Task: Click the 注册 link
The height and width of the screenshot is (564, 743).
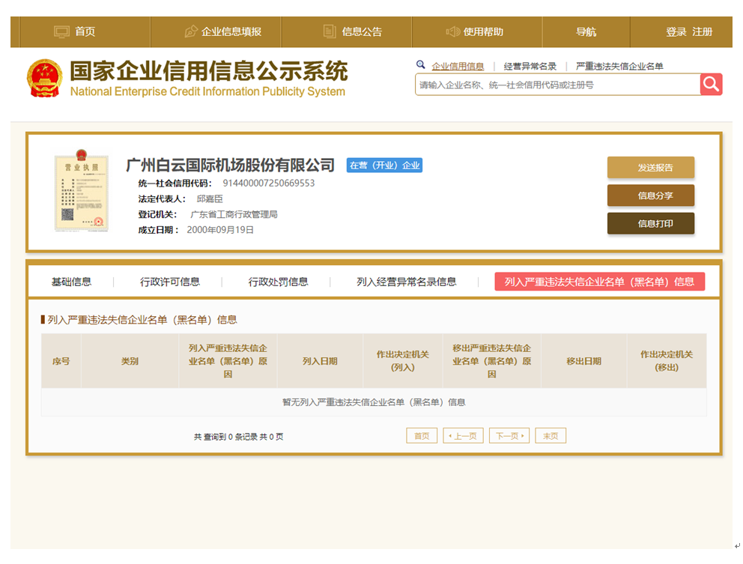Action: click(x=703, y=31)
